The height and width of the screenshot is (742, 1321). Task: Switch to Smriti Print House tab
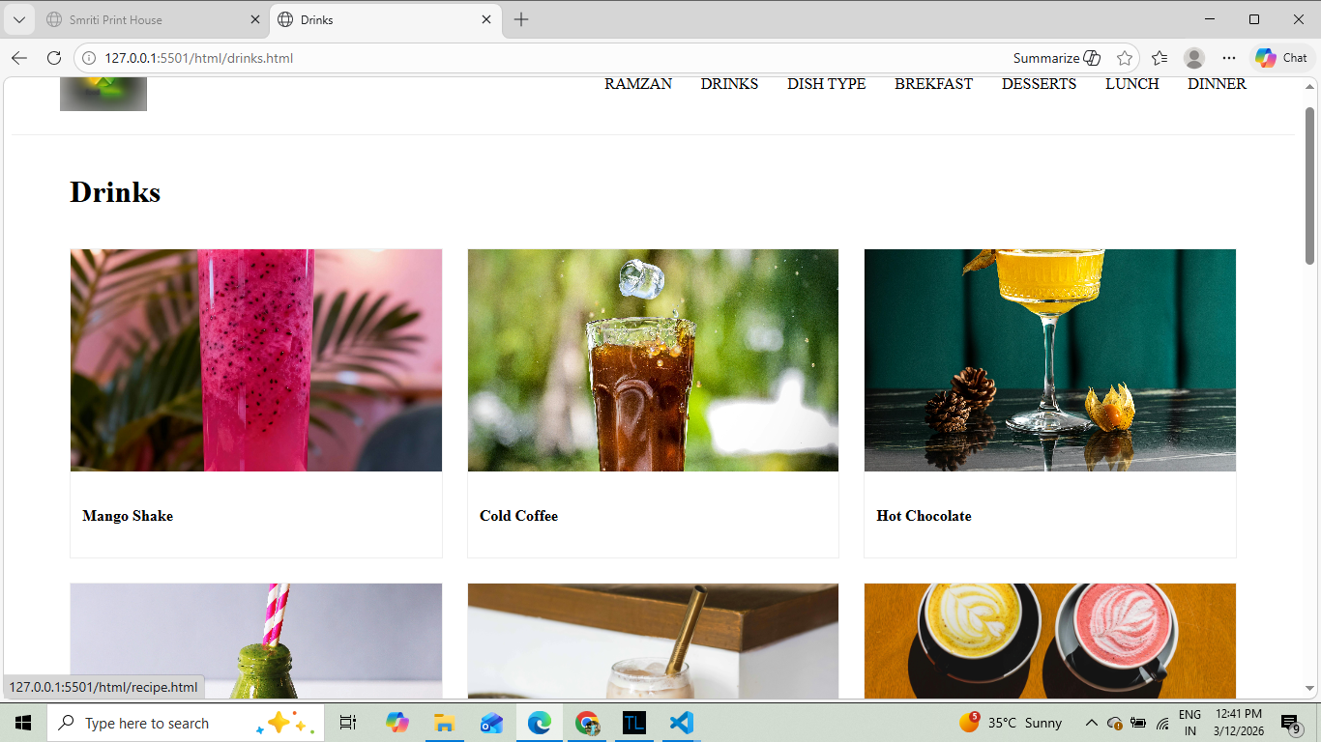pos(145,19)
